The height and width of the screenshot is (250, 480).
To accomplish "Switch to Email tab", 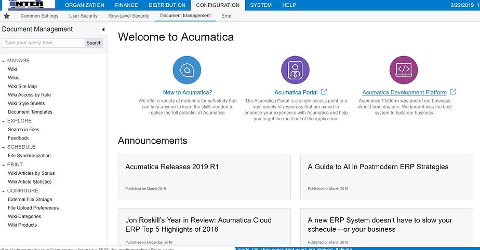I will tap(228, 16).
